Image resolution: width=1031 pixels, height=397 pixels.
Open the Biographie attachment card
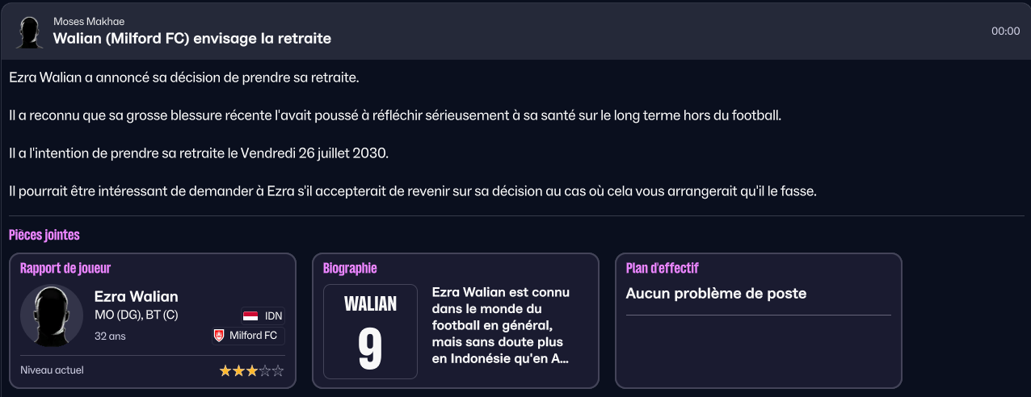pos(456,320)
